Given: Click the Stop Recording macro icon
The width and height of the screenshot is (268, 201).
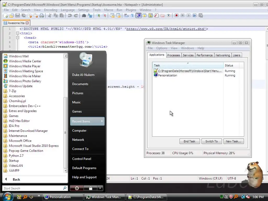Looking at the screenshot, I should 182,15.
